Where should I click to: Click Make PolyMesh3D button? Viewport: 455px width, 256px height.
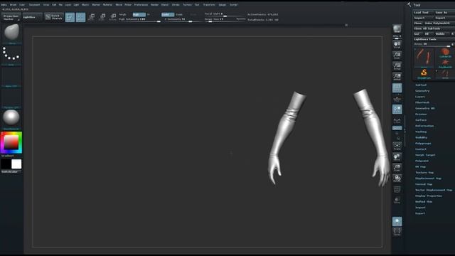pyautogui.click(x=439, y=23)
